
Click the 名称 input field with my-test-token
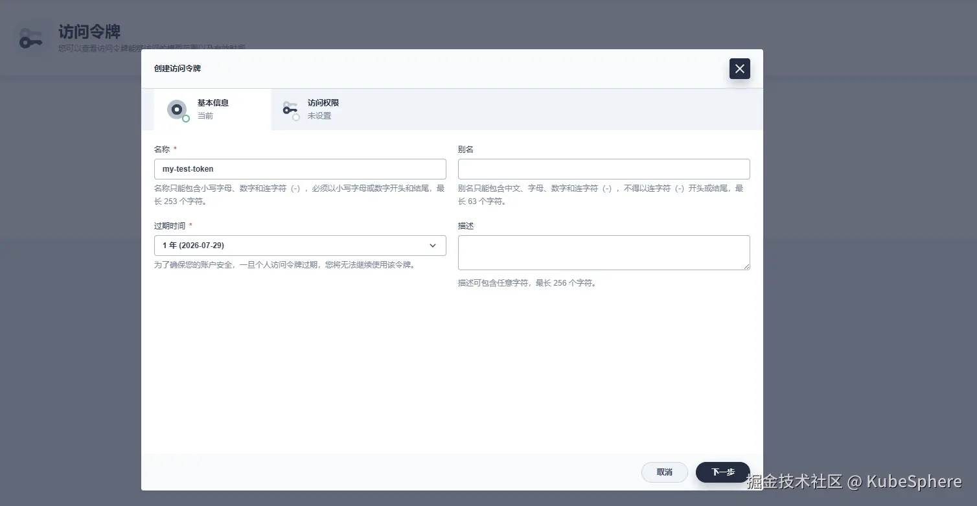(300, 169)
